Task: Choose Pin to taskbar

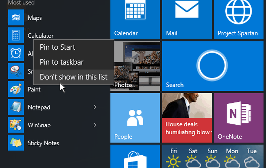Action: click(x=74, y=62)
